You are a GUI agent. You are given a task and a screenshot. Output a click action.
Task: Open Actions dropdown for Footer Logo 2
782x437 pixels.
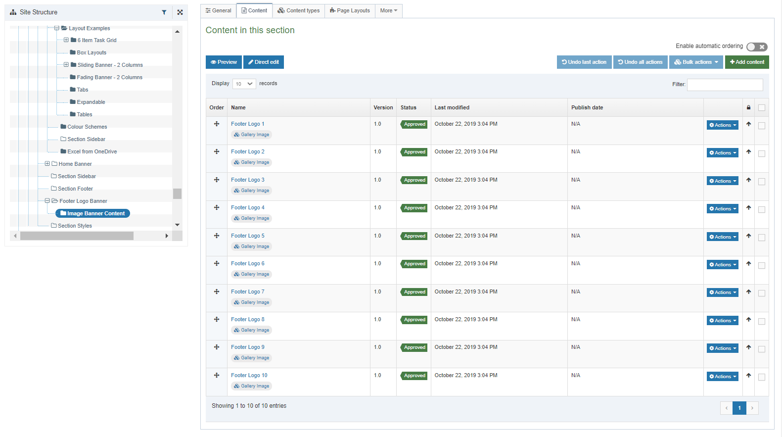click(722, 153)
